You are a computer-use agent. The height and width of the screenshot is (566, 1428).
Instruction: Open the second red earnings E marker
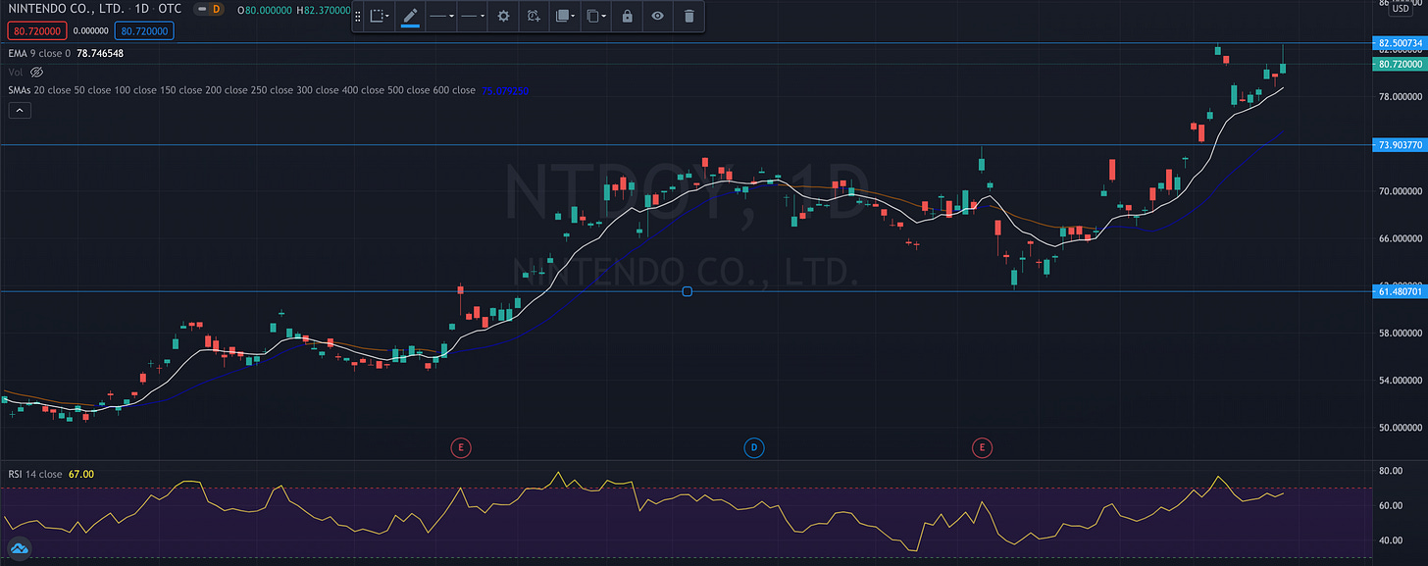click(982, 448)
